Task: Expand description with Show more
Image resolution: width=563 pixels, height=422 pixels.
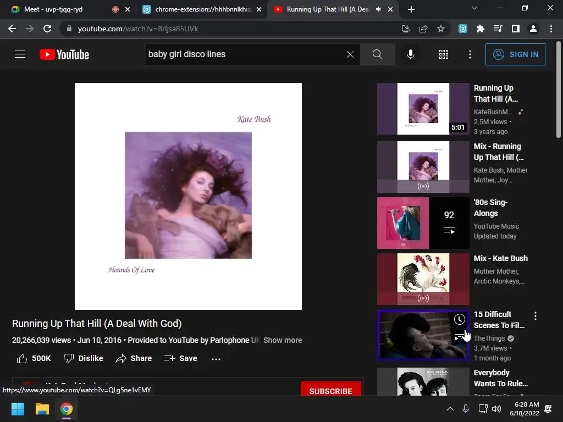Action: (x=283, y=340)
